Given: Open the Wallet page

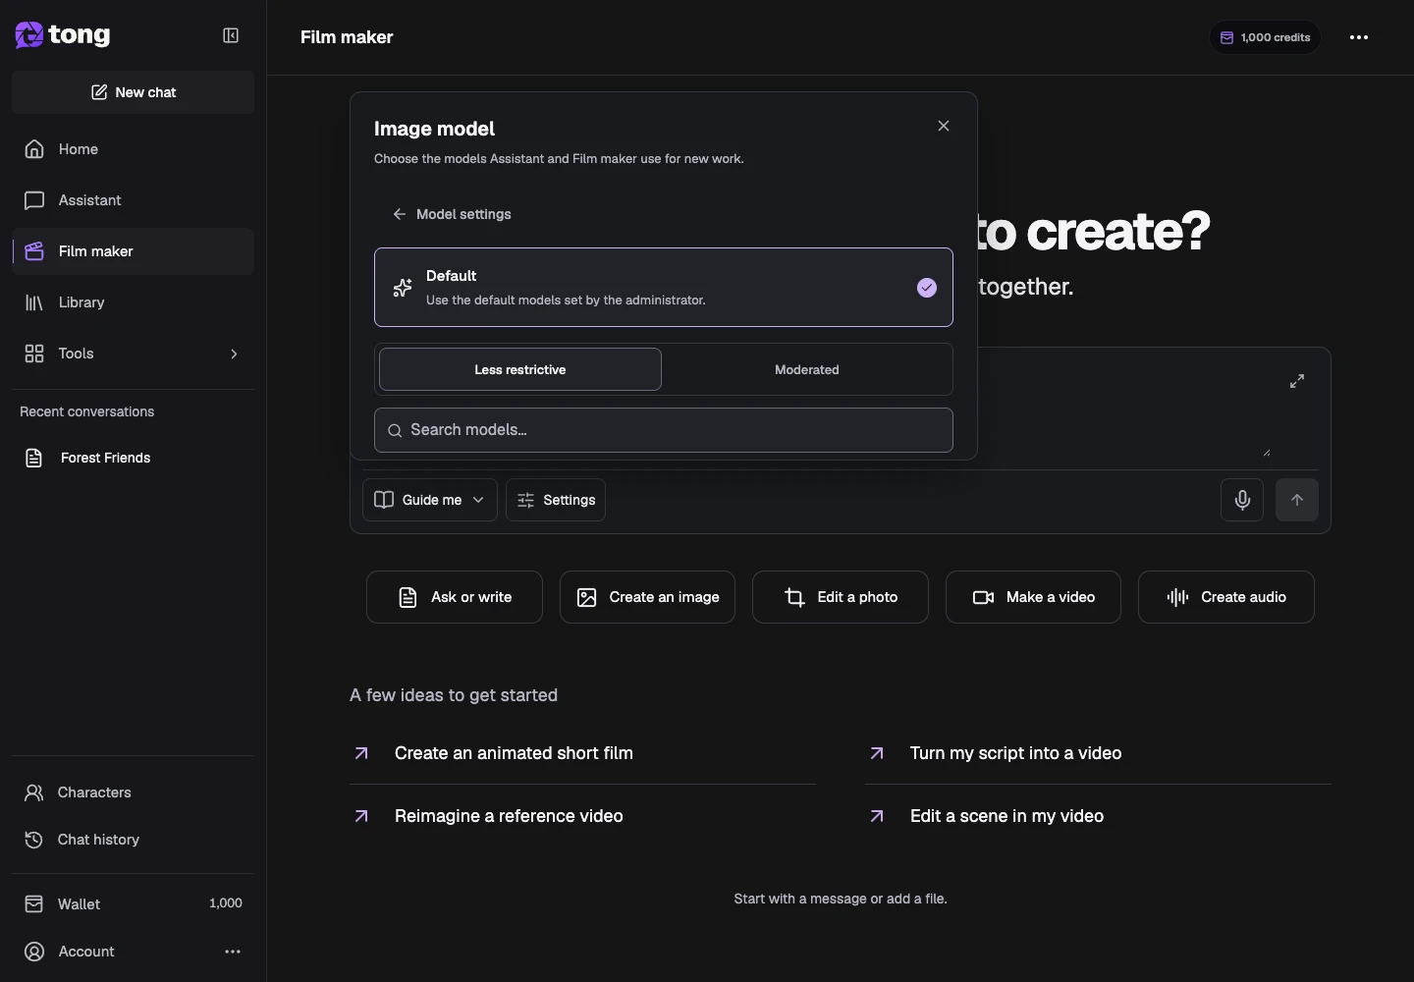Looking at the screenshot, I should (134, 903).
